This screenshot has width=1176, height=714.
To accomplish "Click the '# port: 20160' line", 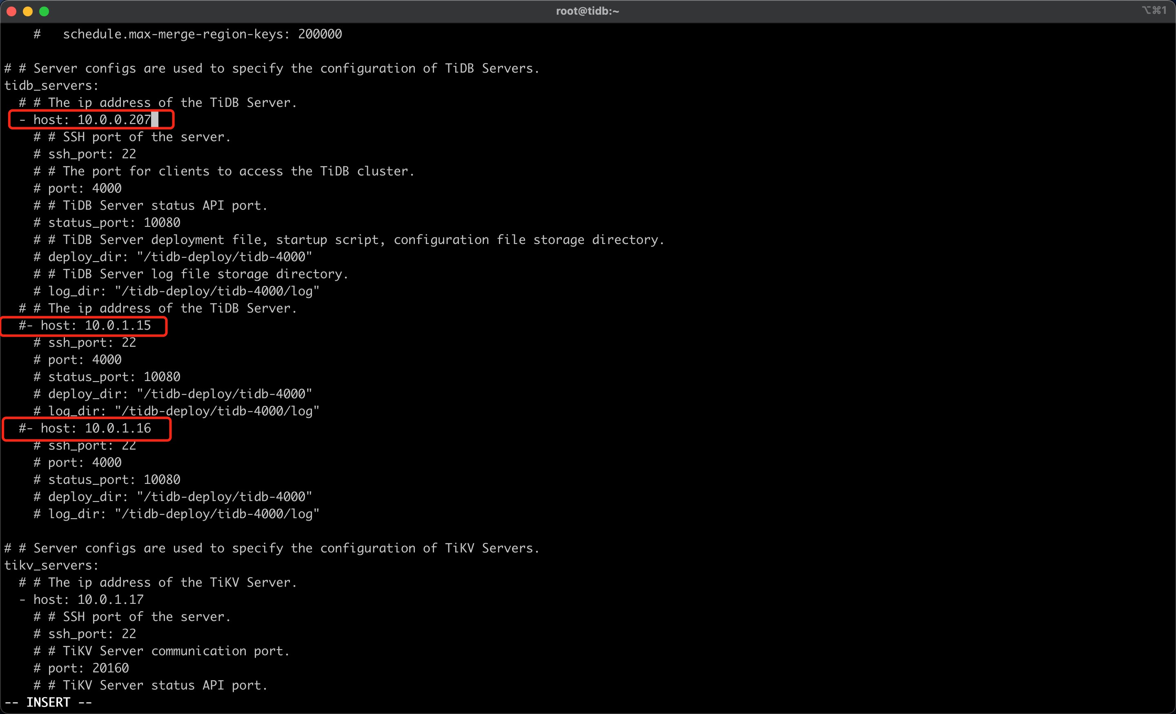I will point(81,668).
